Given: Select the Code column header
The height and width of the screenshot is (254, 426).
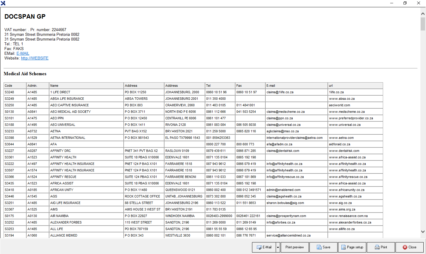Looking at the screenshot, I should click(x=15, y=86).
